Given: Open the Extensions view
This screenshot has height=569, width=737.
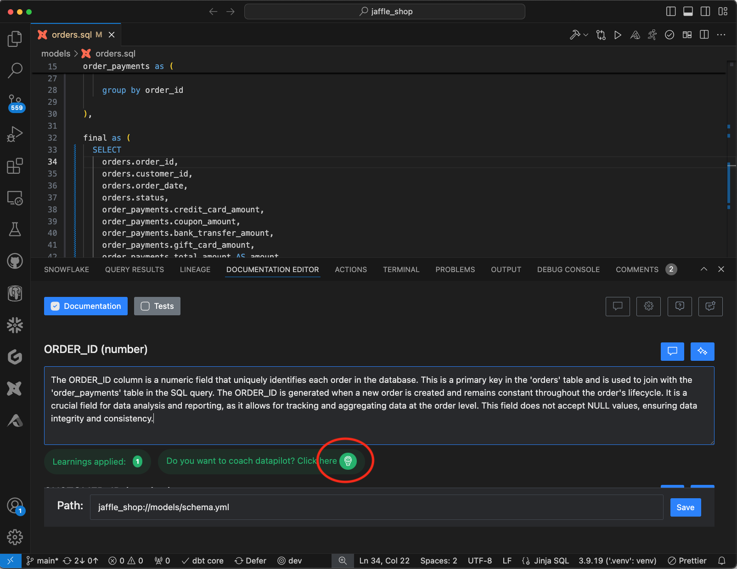Looking at the screenshot, I should pyautogui.click(x=15, y=166).
